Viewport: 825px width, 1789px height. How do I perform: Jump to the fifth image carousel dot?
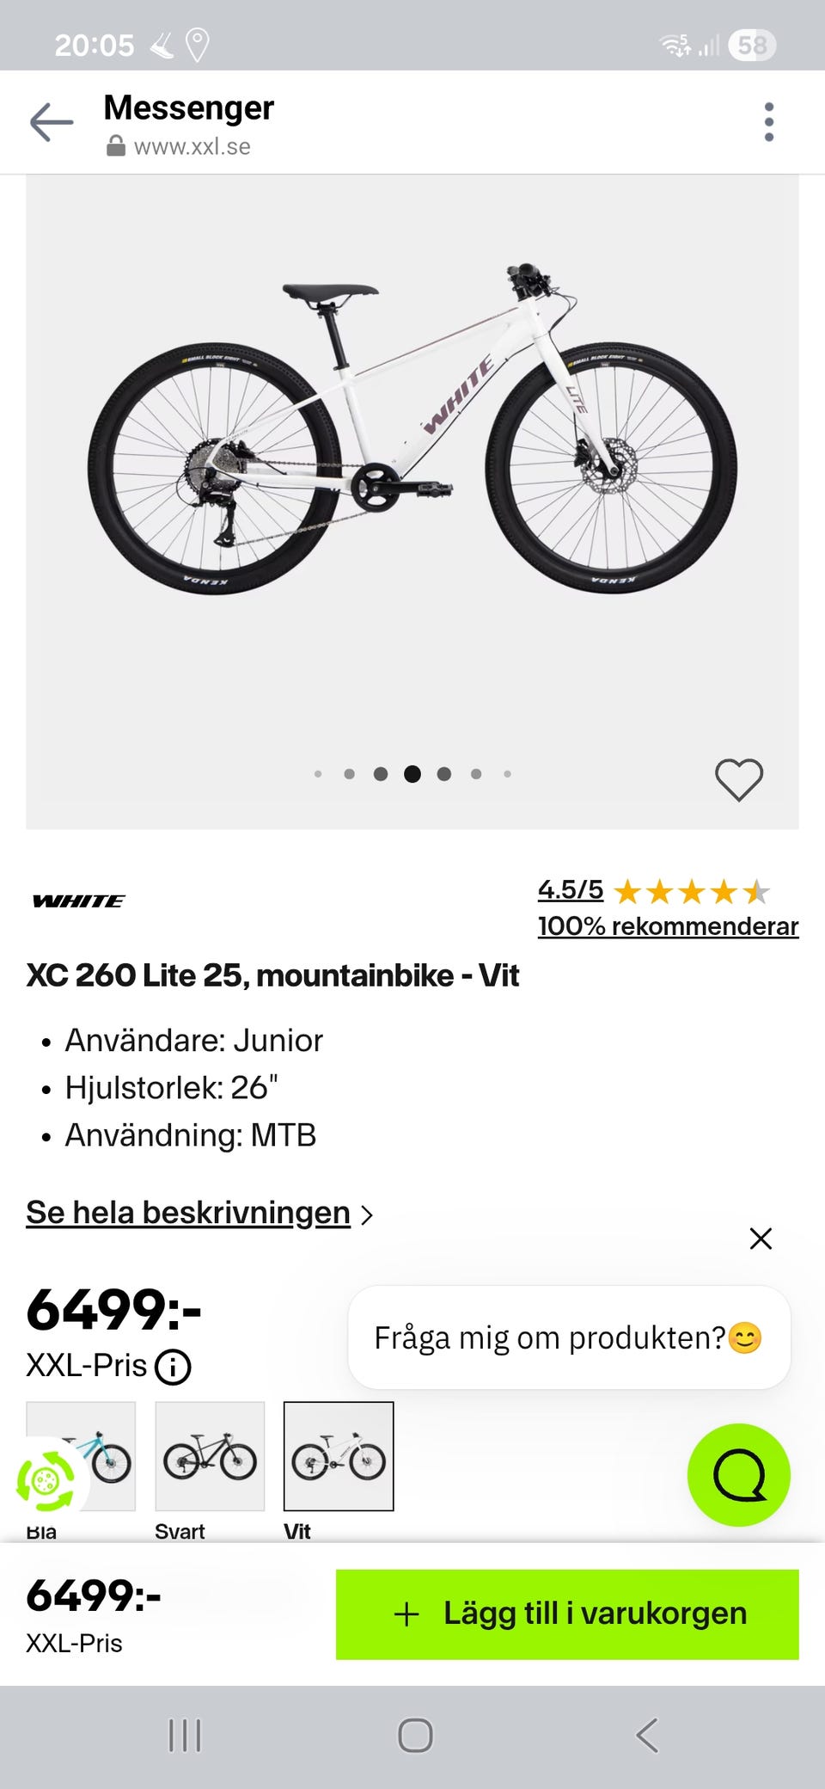(x=444, y=774)
